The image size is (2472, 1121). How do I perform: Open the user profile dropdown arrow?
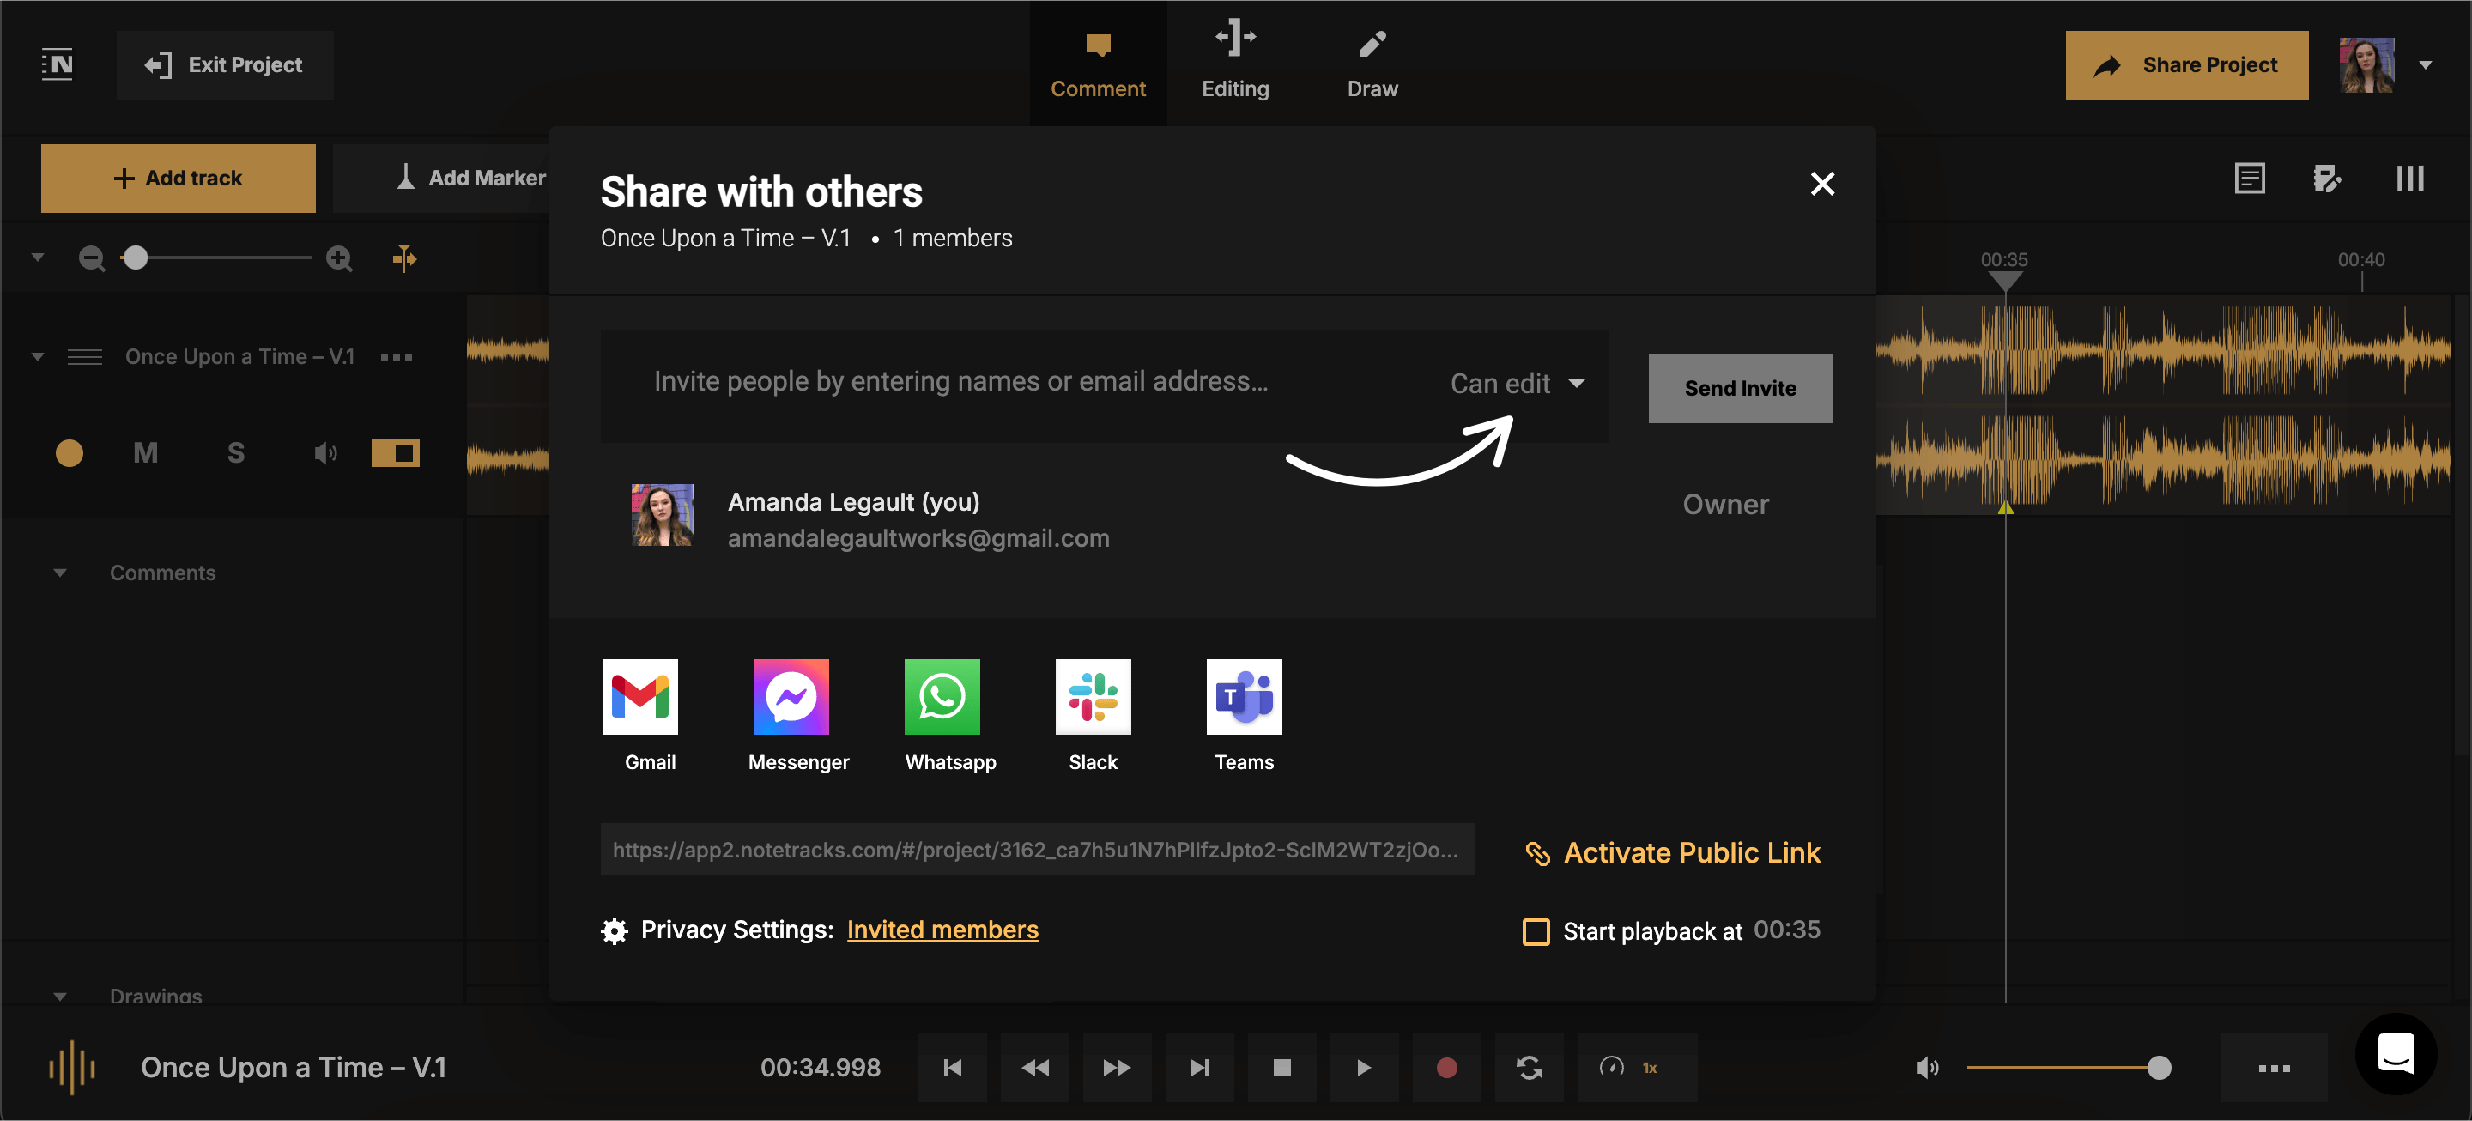click(2425, 65)
